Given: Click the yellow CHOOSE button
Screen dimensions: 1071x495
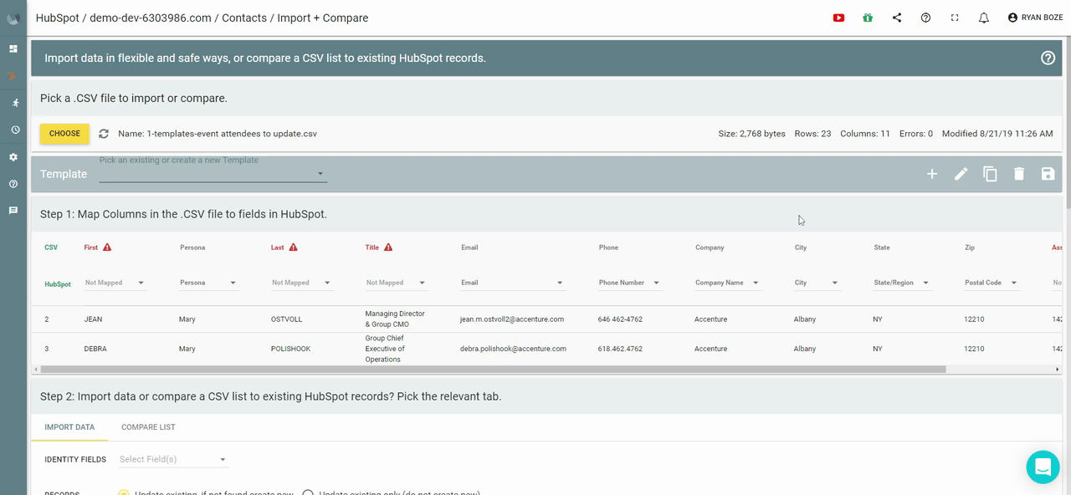Looking at the screenshot, I should tap(64, 134).
